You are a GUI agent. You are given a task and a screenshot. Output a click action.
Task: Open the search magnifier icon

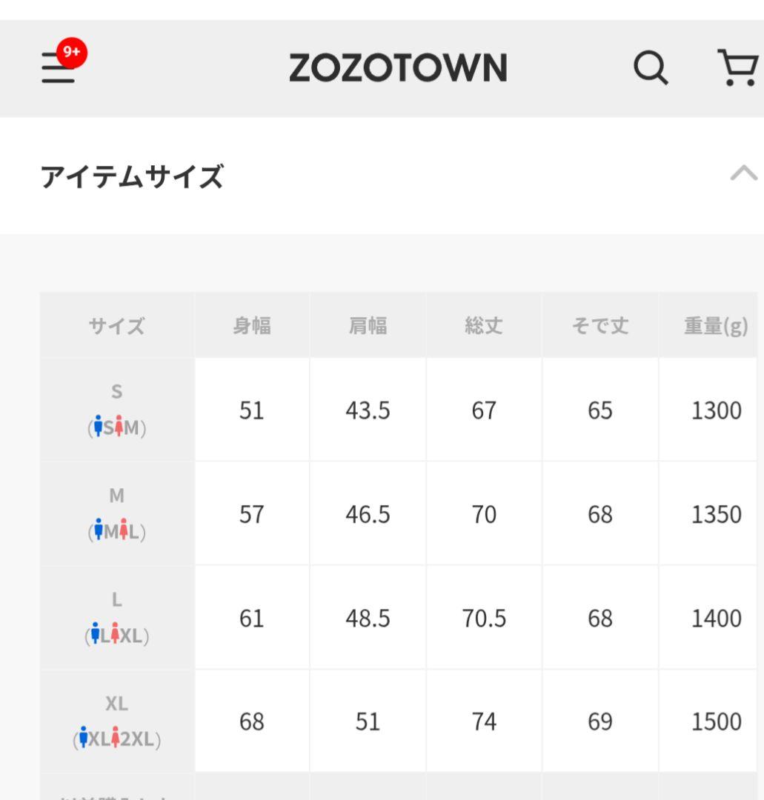651,67
